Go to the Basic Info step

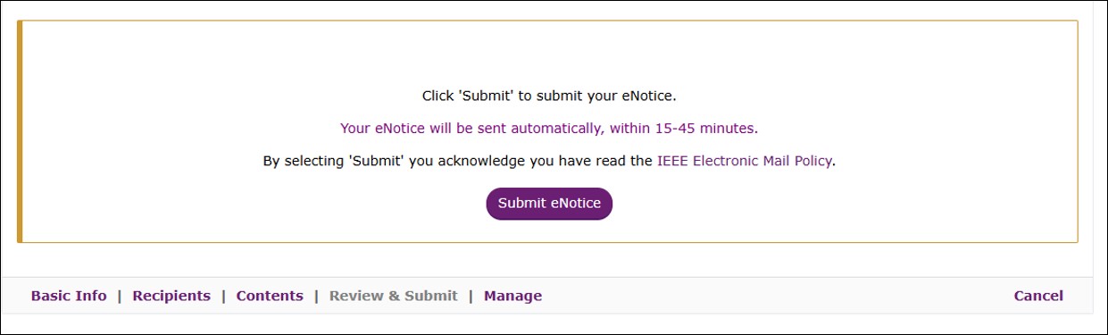(x=69, y=296)
